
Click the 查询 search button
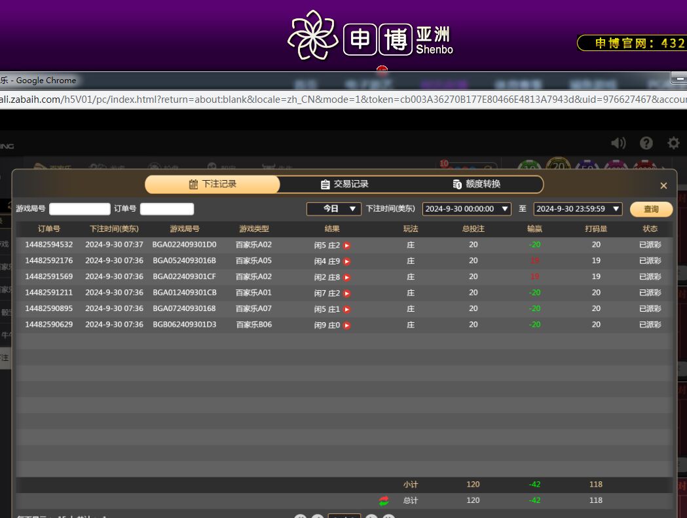pyautogui.click(x=651, y=209)
